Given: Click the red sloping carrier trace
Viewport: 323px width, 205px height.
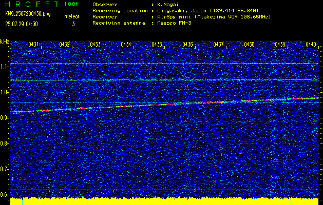Looking at the screenshot, I should click(165, 105).
